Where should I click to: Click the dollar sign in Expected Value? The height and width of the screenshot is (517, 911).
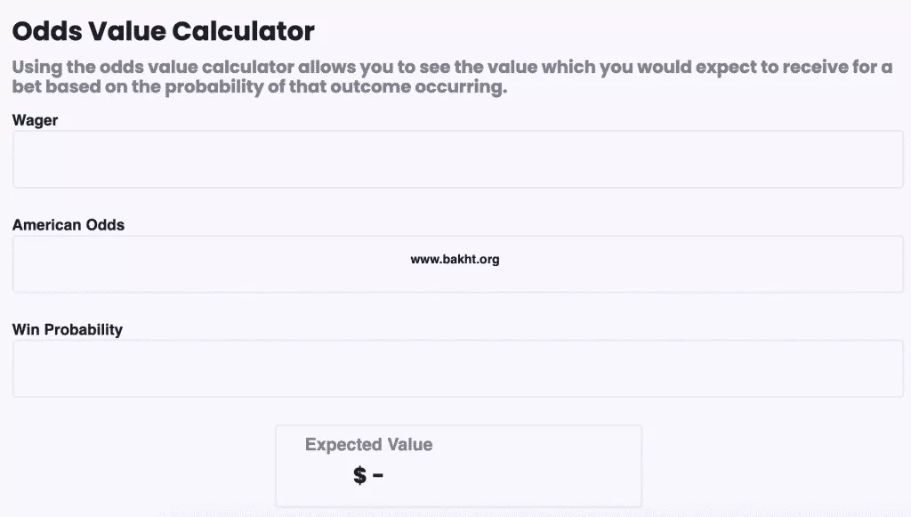click(359, 475)
